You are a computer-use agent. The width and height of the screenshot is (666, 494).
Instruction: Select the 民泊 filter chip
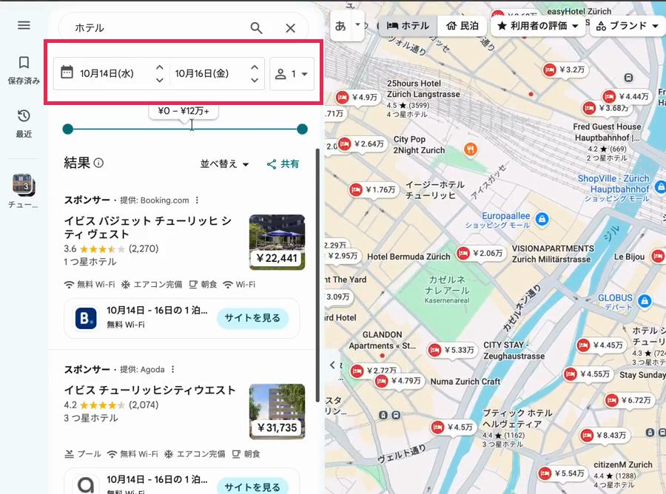click(x=462, y=26)
